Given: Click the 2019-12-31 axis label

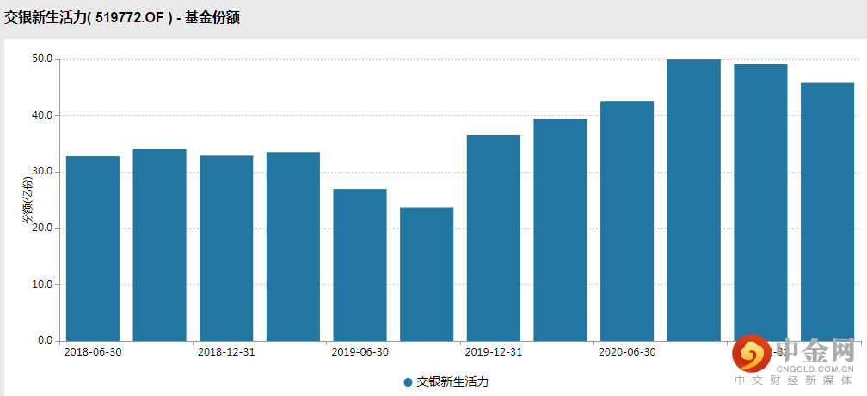Looking at the screenshot, I should click(493, 352).
